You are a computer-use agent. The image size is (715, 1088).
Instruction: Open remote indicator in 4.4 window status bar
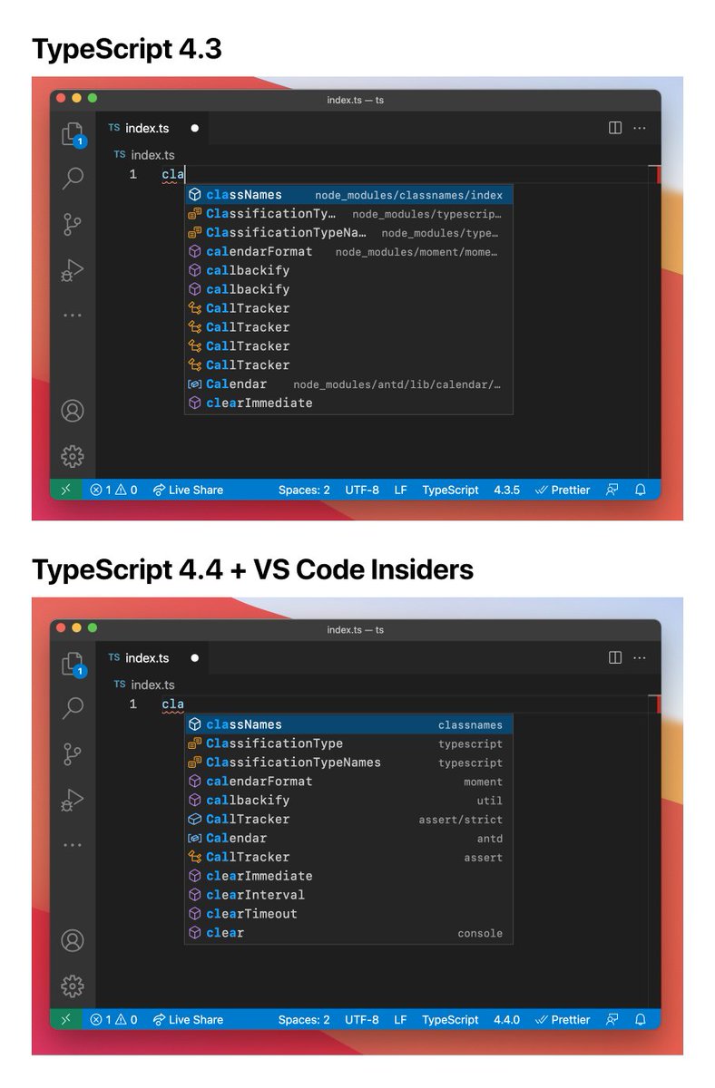click(x=64, y=1019)
